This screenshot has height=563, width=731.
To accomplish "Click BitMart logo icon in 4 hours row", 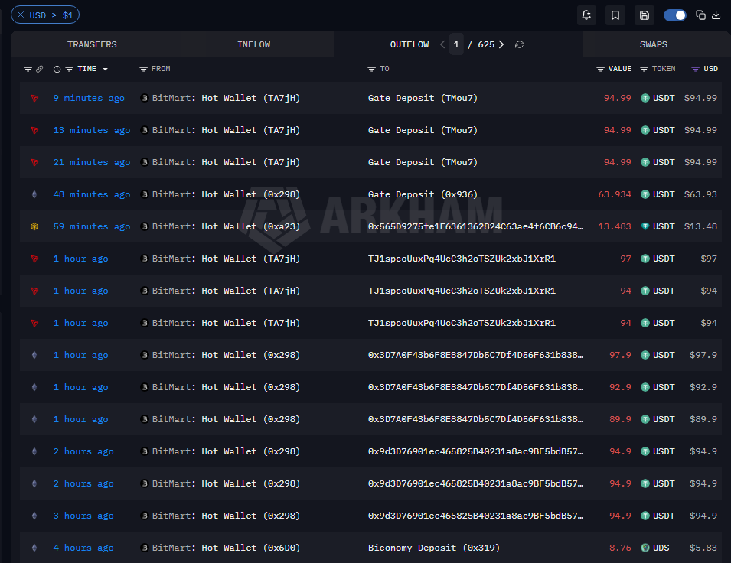I will coord(145,548).
